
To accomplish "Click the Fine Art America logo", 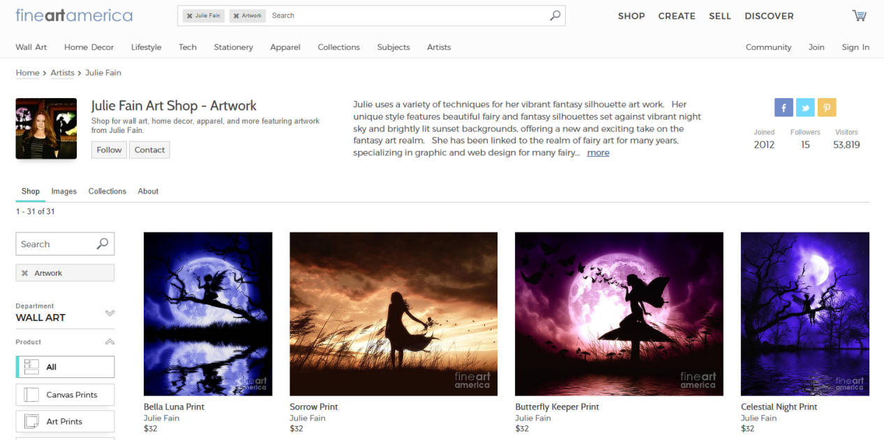I will coord(74,15).
